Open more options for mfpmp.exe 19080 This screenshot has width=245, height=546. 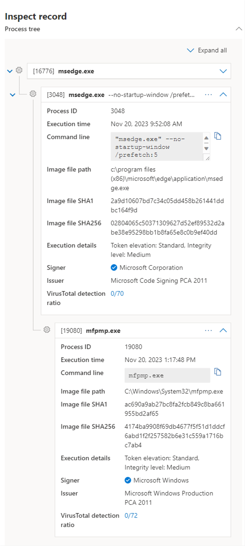[x=208, y=330]
